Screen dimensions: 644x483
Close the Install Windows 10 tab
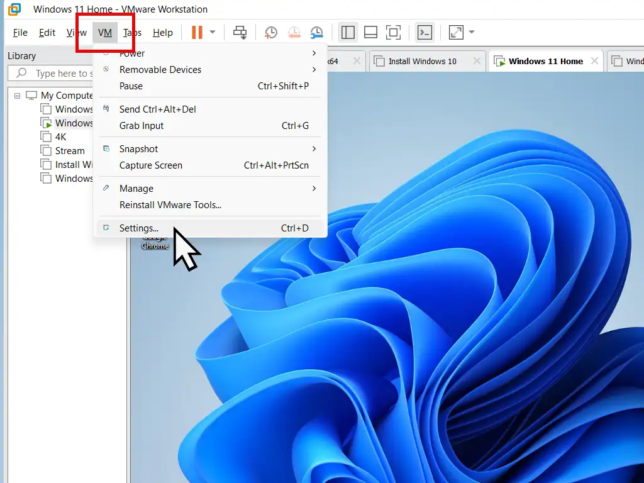pos(477,61)
